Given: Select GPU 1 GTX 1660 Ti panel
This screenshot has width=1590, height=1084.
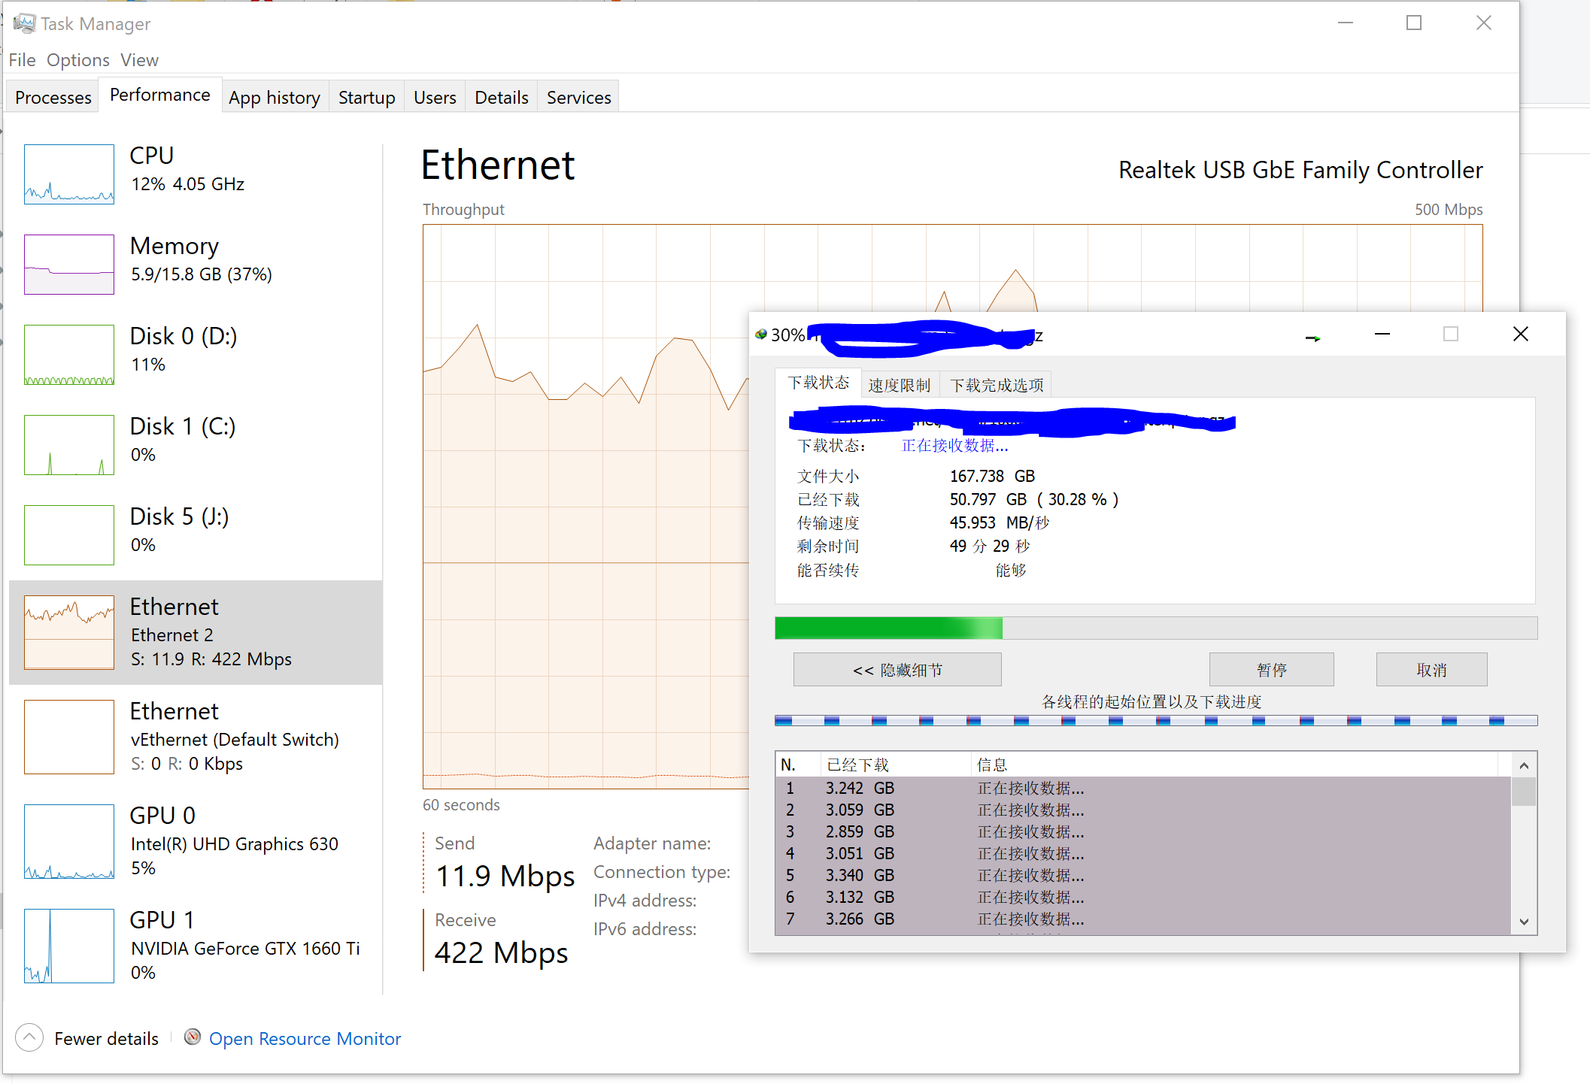Looking at the screenshot, I should [193, 946].
